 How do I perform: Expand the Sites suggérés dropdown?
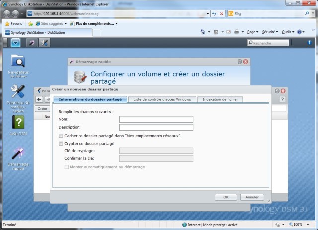click(x=66, y=24)
